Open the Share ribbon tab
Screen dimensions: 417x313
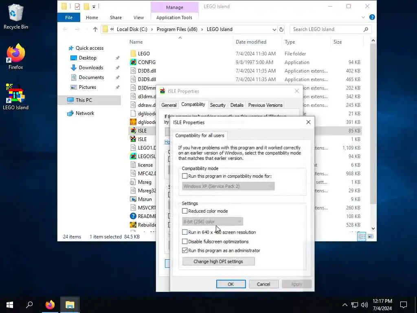[116, 17]
